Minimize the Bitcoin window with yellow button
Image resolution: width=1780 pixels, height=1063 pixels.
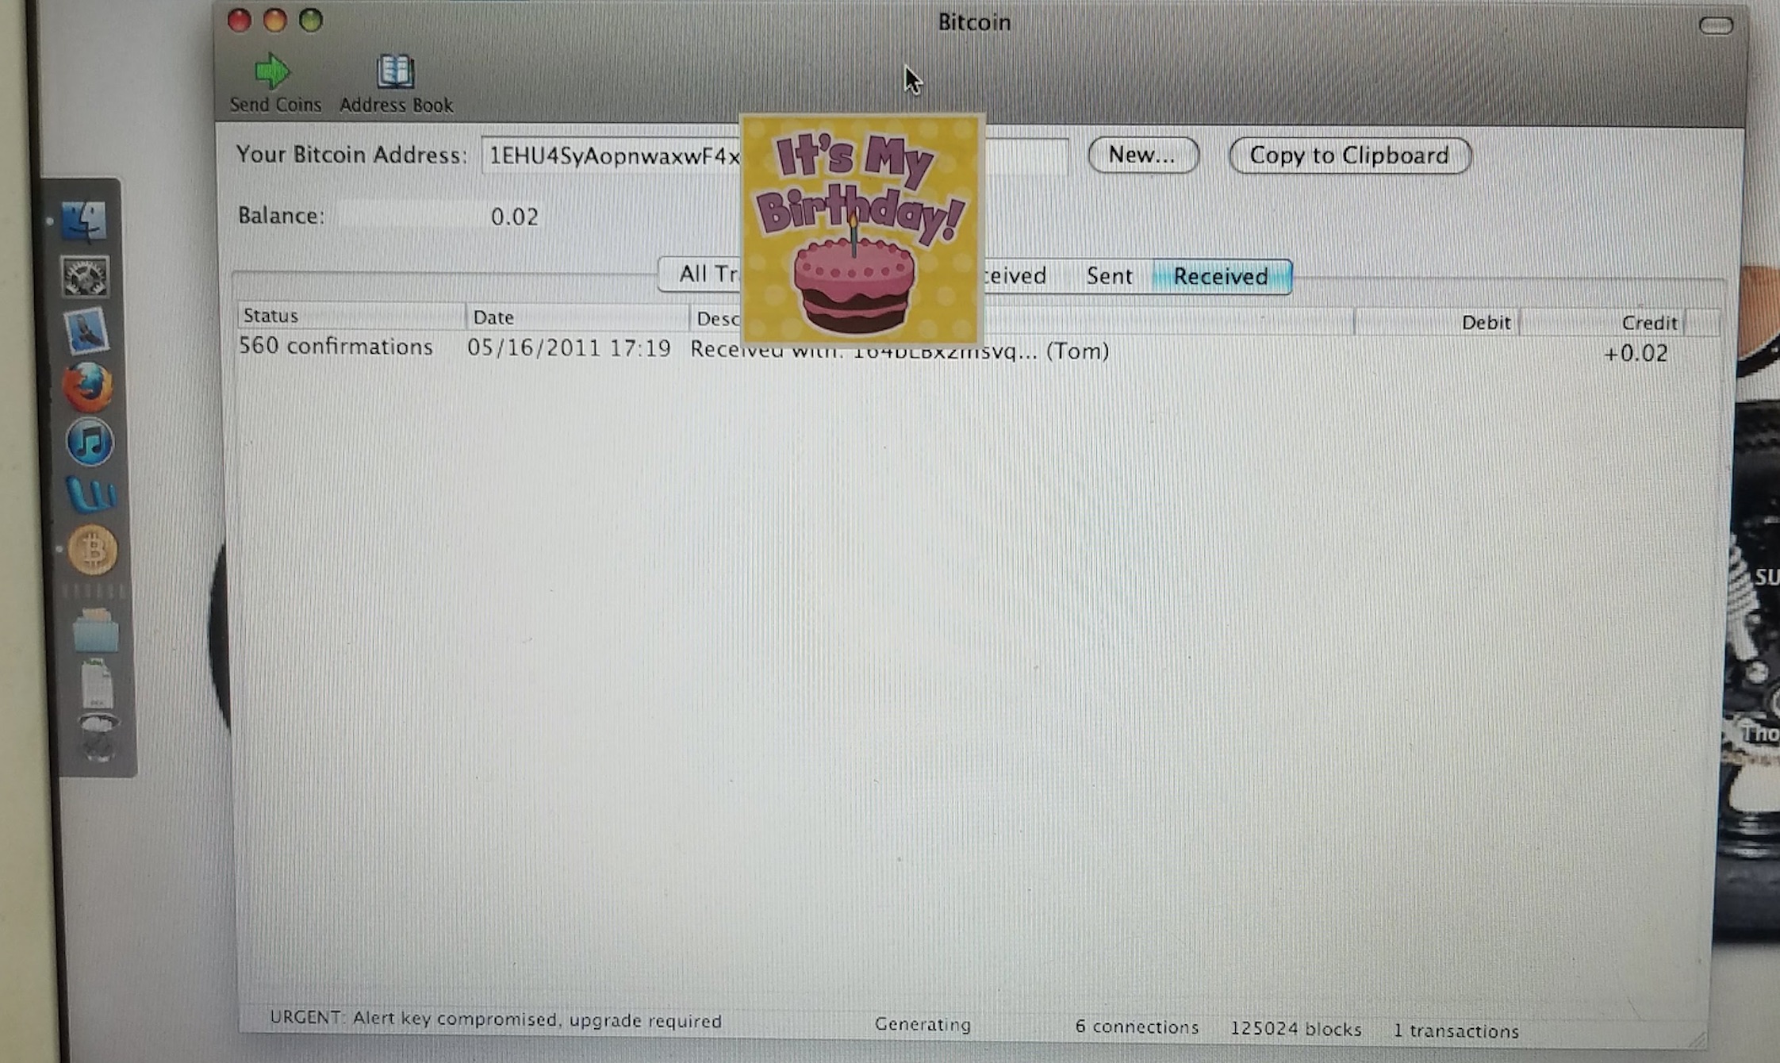274,20
